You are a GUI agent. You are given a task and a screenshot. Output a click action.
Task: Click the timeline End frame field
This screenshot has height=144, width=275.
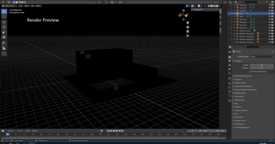click(x=220, y=131)
